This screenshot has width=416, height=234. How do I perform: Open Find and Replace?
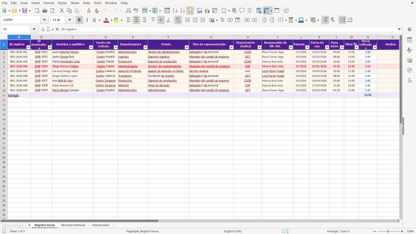click(x=128, y=11)
